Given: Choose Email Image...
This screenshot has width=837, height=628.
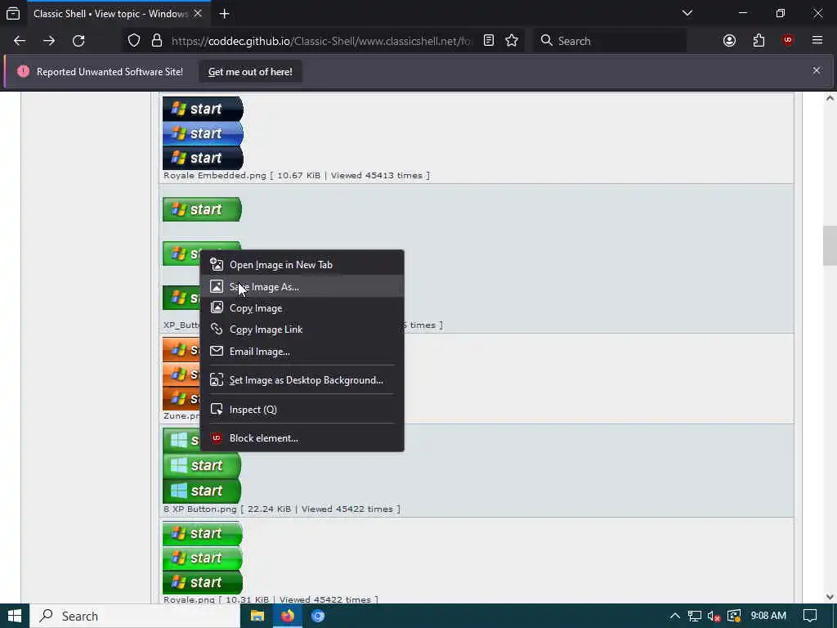Looking at the screenshot, I should click(x=302, y=352).
